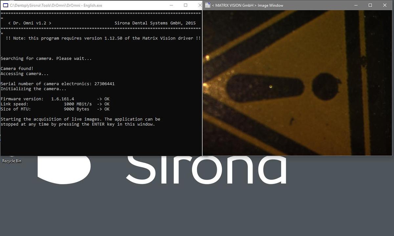Maximize the Dr. Omni console window
The height and width of the screenshot is (236, 394).
point(186,5)
